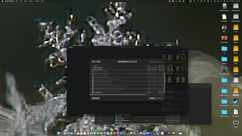Click the Finder window share icon

pyautogui.click(x=192, y=86)
